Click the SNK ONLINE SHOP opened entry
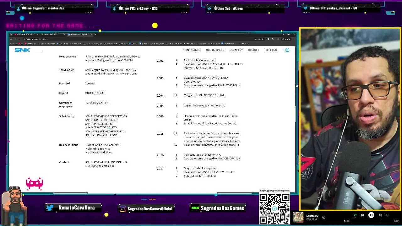The width and height of the screenshot is (402, 226). pyautogui.click(x=200, y=176)
